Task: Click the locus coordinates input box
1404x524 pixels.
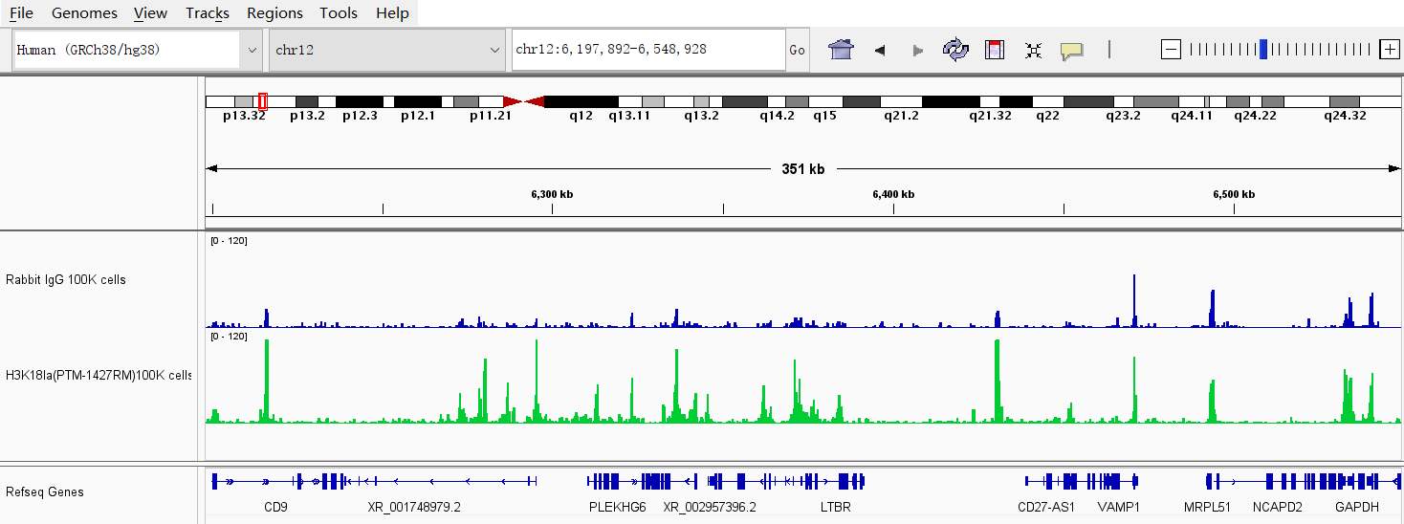Action: pos(647,50)
